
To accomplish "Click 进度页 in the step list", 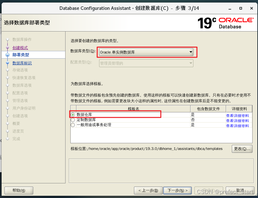I will (18, 131).
